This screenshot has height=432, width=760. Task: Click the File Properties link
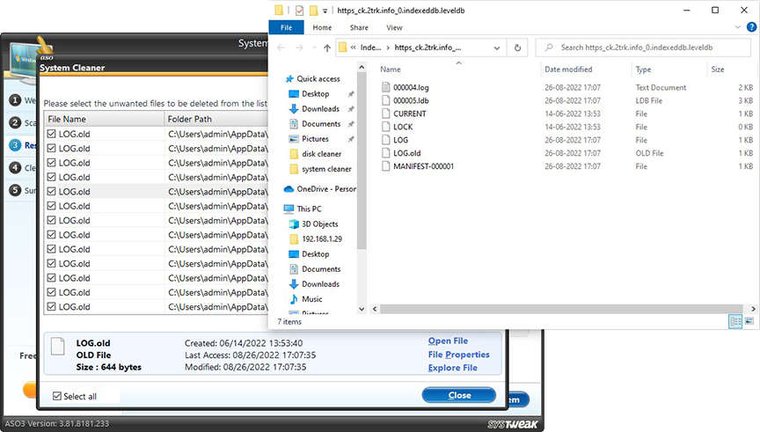tap(458, 355)
